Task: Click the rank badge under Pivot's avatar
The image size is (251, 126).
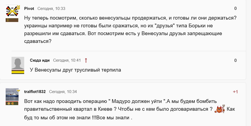Action: [x=12, y=20]
